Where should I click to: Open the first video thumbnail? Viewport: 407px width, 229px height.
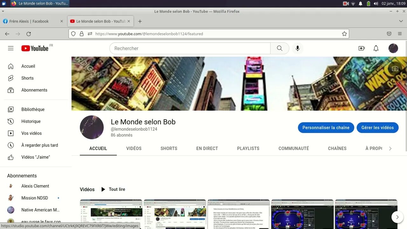pos(111,214)
